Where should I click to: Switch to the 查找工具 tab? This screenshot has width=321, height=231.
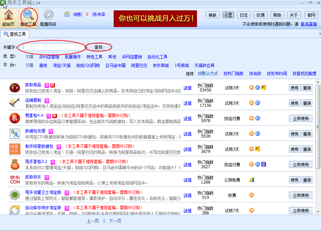15,34
